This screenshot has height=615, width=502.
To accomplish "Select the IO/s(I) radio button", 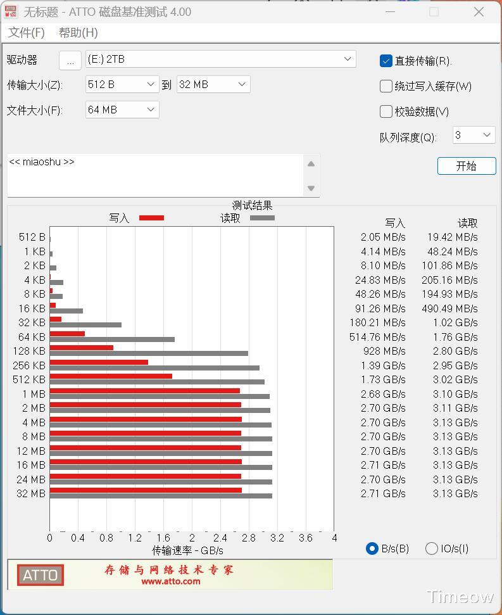I will coord(432,548).
